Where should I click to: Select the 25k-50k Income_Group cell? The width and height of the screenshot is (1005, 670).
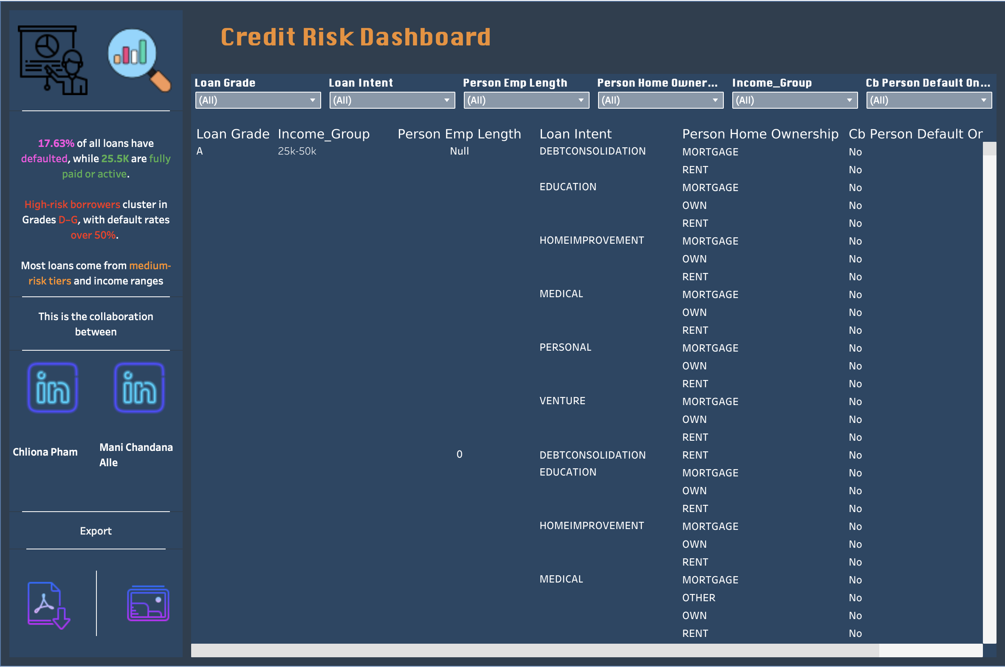(296, 151)
